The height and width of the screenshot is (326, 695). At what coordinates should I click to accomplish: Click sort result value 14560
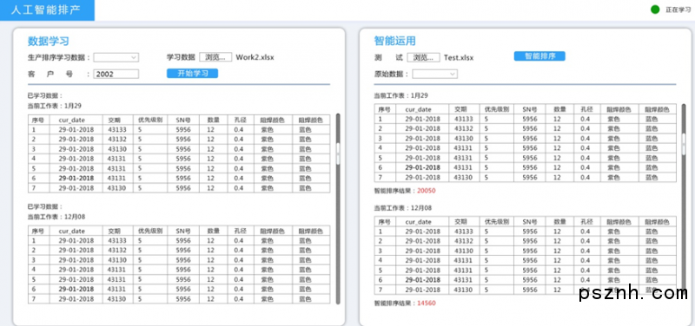pyautogui.click(x=427, y=303)
